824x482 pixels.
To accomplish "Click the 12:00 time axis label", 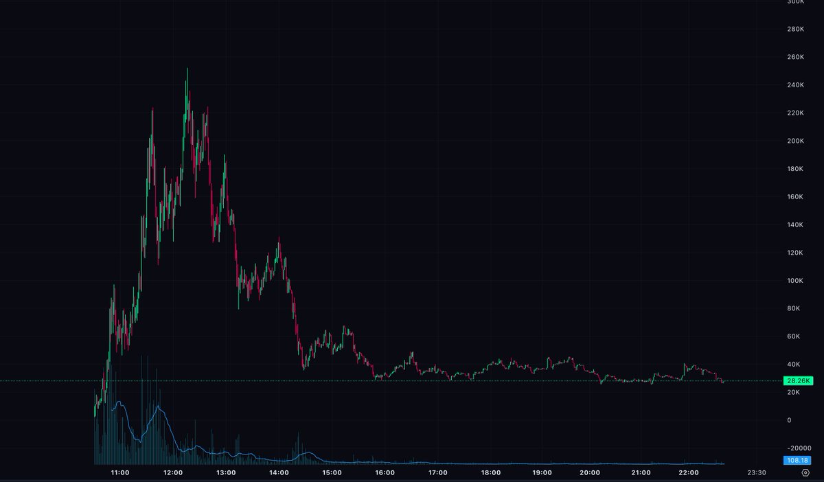I will point(173,473).
